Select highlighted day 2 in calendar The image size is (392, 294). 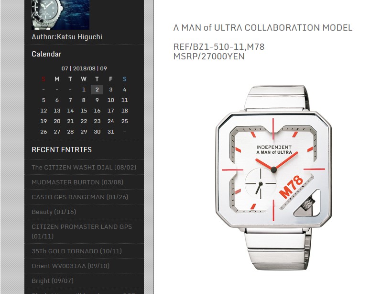[x=97, y=90]
